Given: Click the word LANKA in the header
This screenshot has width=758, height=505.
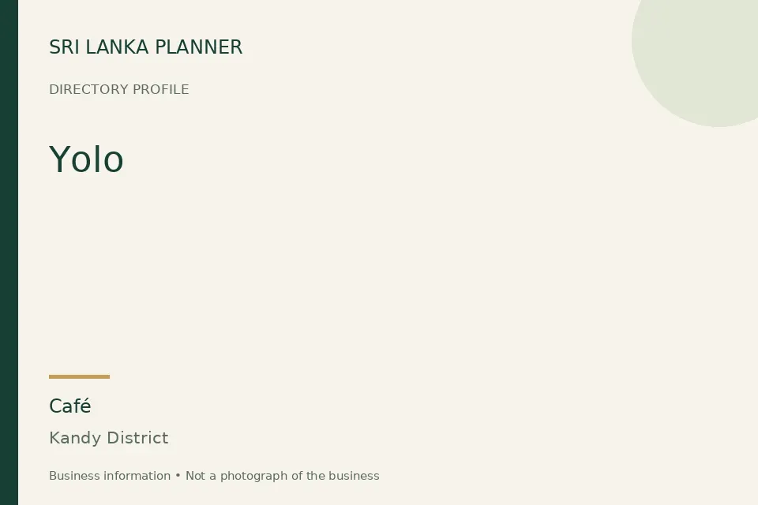Looking at the screenshot, I should [118, 47].
